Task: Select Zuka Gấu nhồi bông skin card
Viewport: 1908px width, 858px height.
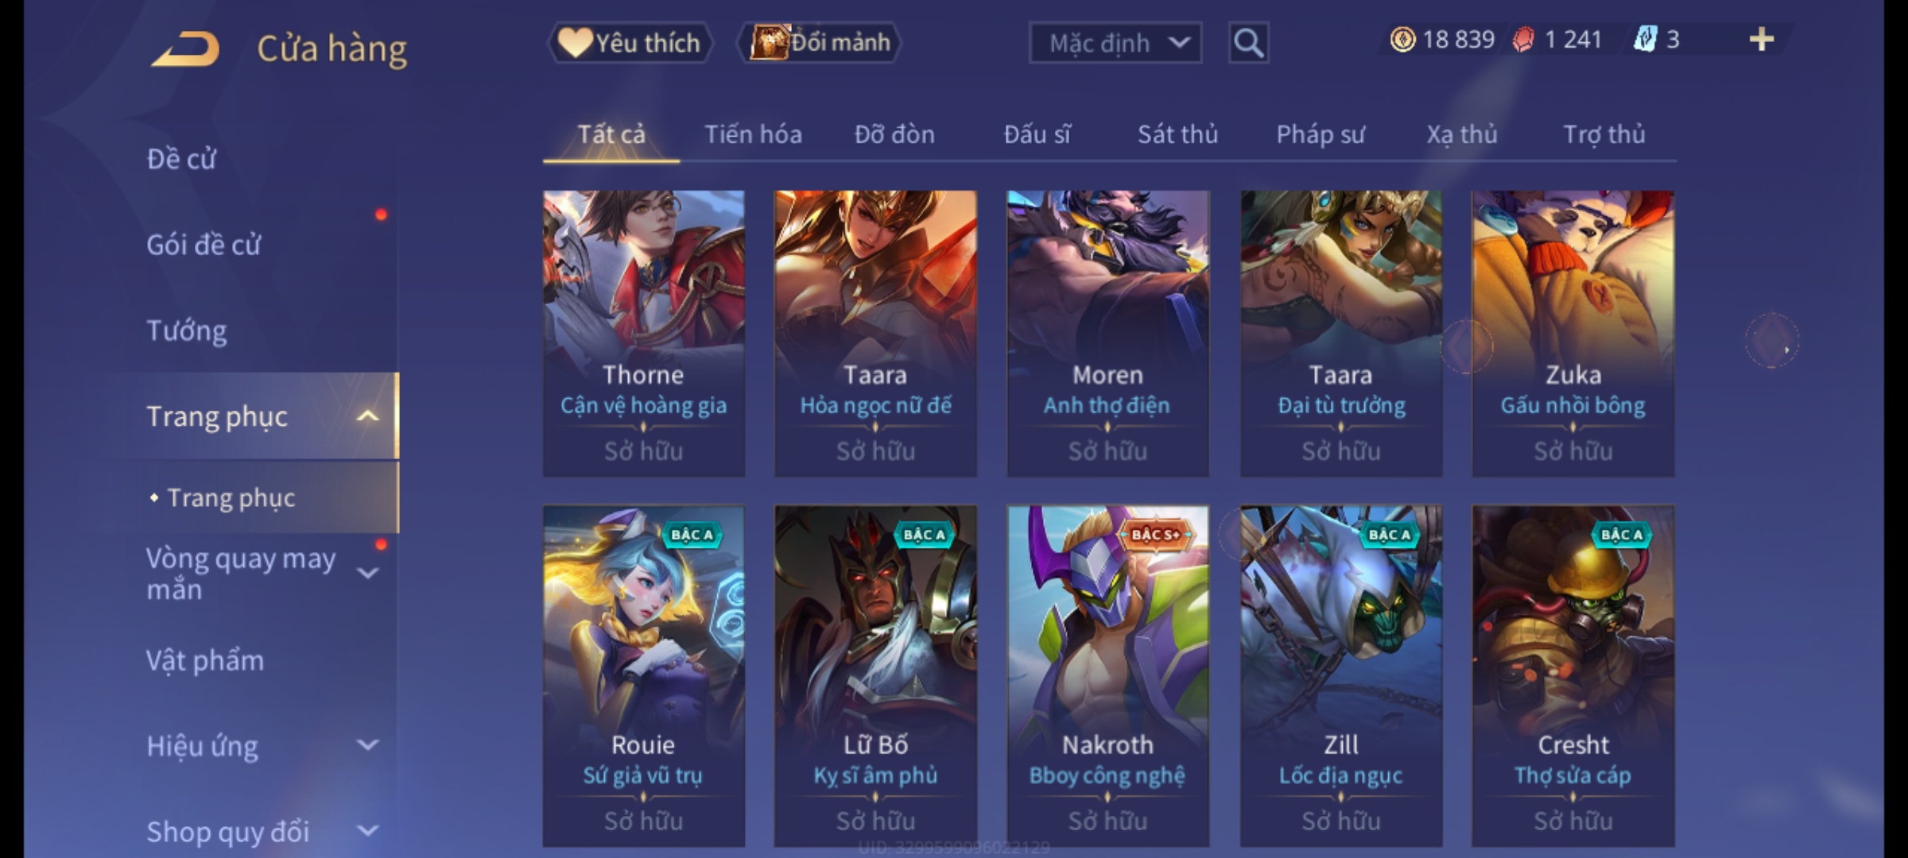Action: [1573, 334]
